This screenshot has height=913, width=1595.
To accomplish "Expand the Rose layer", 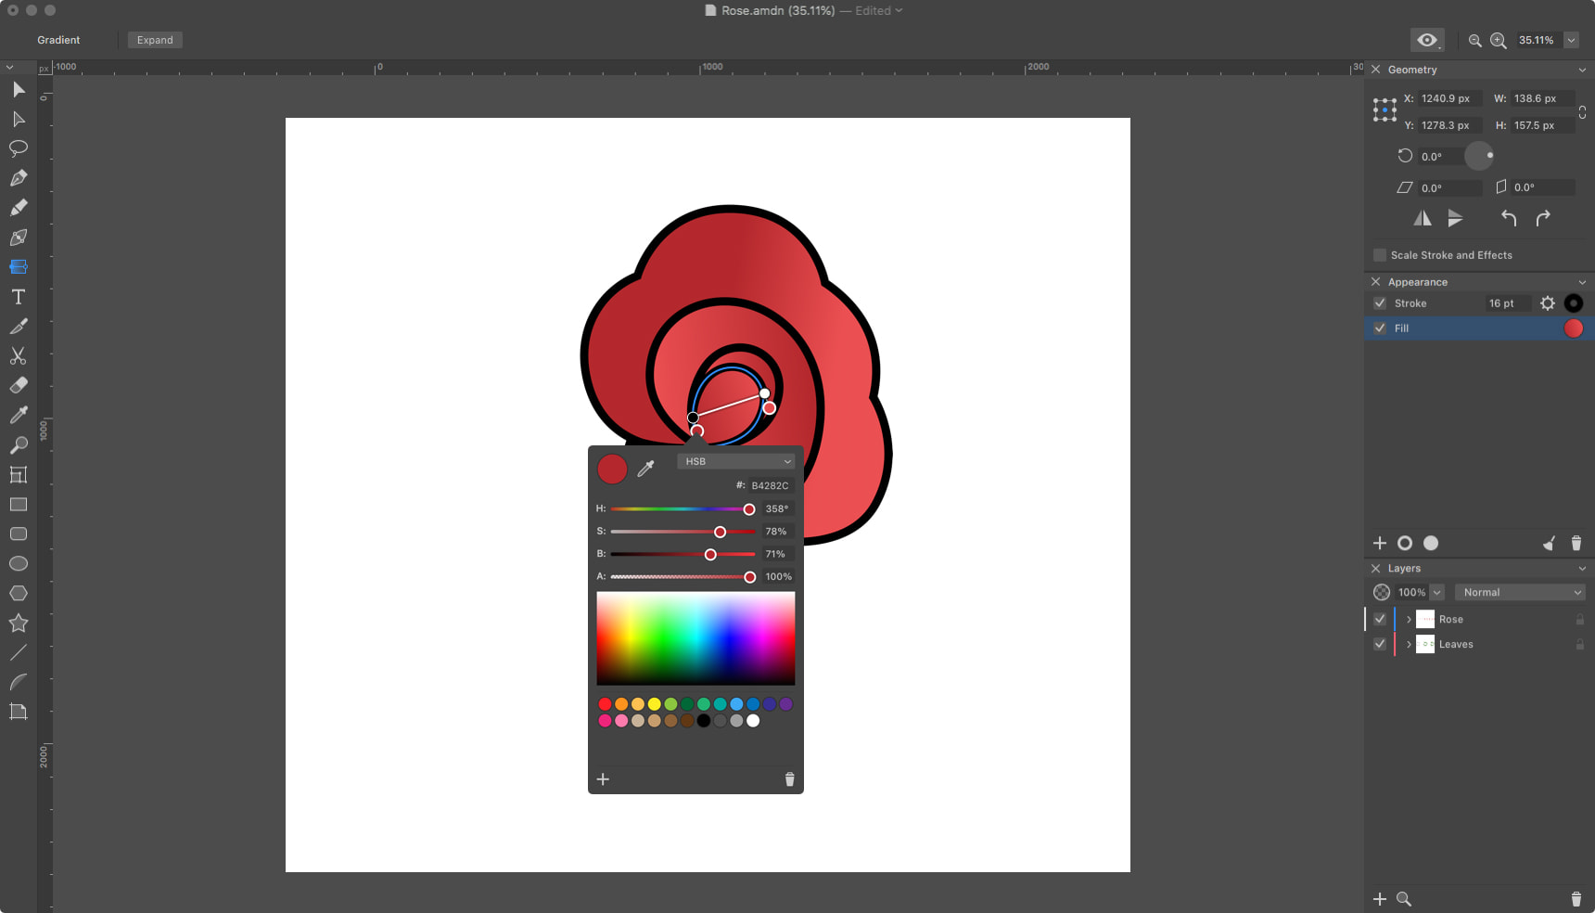I will [x=1409, y=619].
